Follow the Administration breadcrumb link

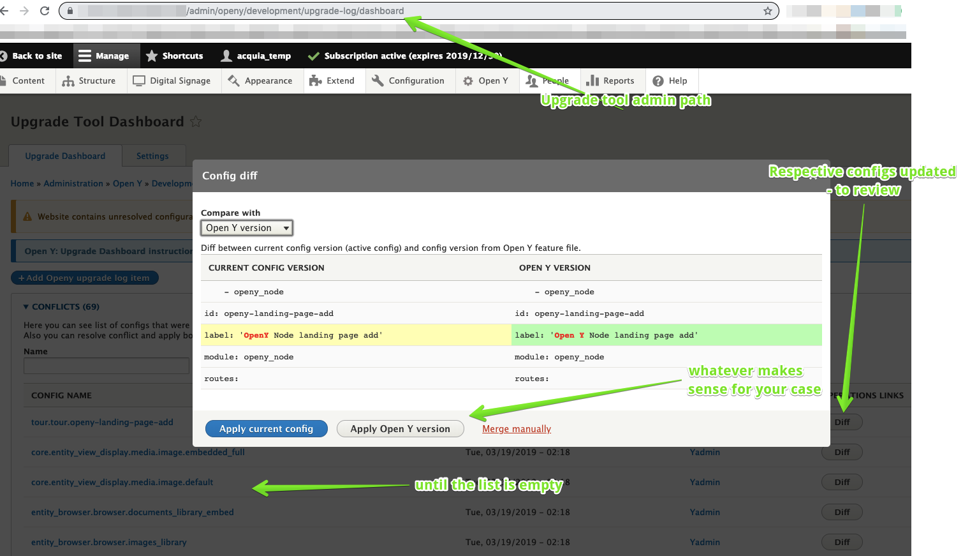73,183
